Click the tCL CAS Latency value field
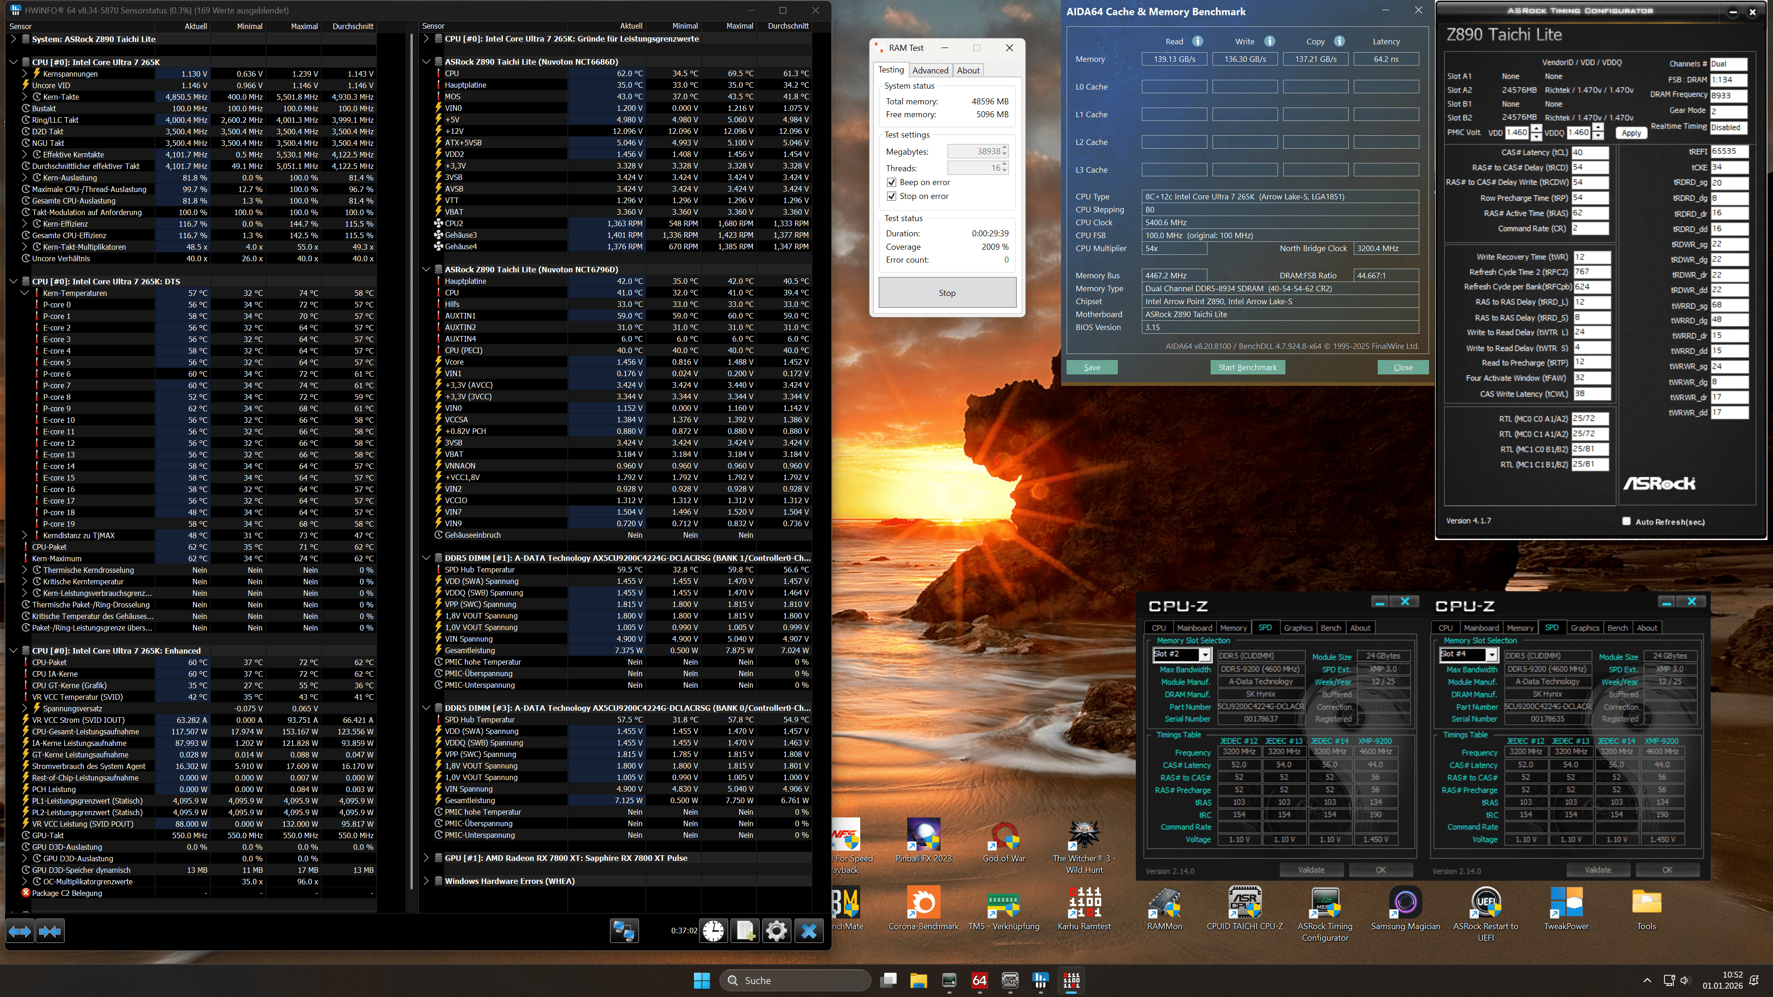1773x997 pixels. pyautogui.click(x=1589, y=153)
